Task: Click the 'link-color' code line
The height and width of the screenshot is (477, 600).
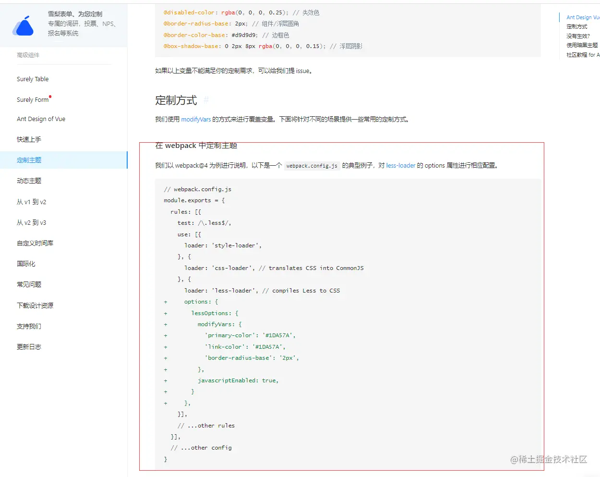Action: tap(245, 347)
